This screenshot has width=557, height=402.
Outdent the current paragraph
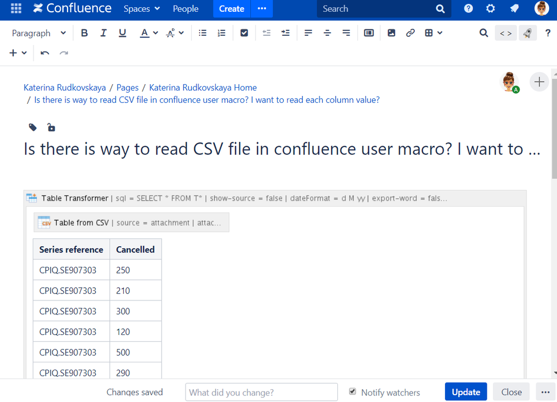point(267,33)
